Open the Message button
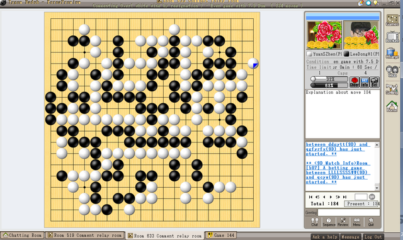403x240 pixels. (x=351, y=237)
